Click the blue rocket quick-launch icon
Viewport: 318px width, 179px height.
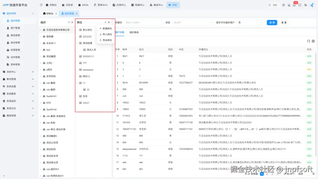tap(312, 5)
